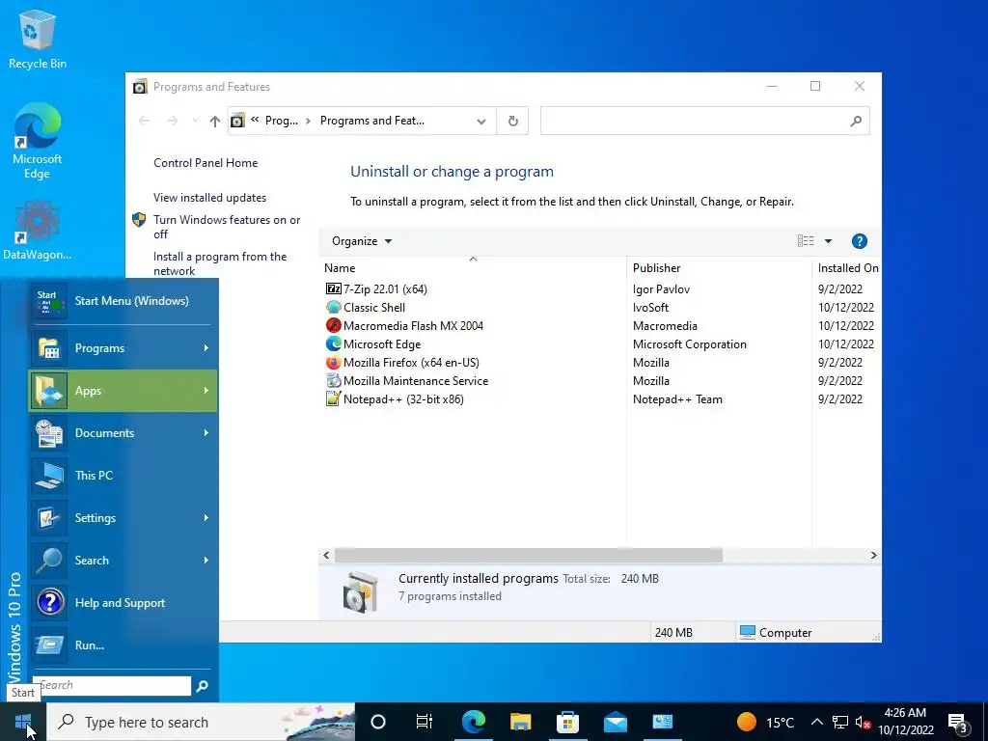Expand the view options dropdown arrow
Viewport: 988px width, 741px height.
828,241
